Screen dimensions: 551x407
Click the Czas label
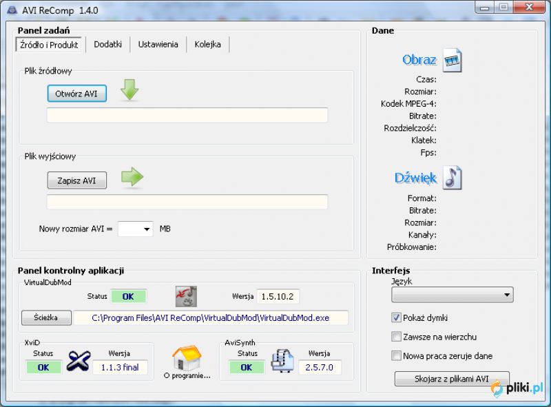click(426, 79)
